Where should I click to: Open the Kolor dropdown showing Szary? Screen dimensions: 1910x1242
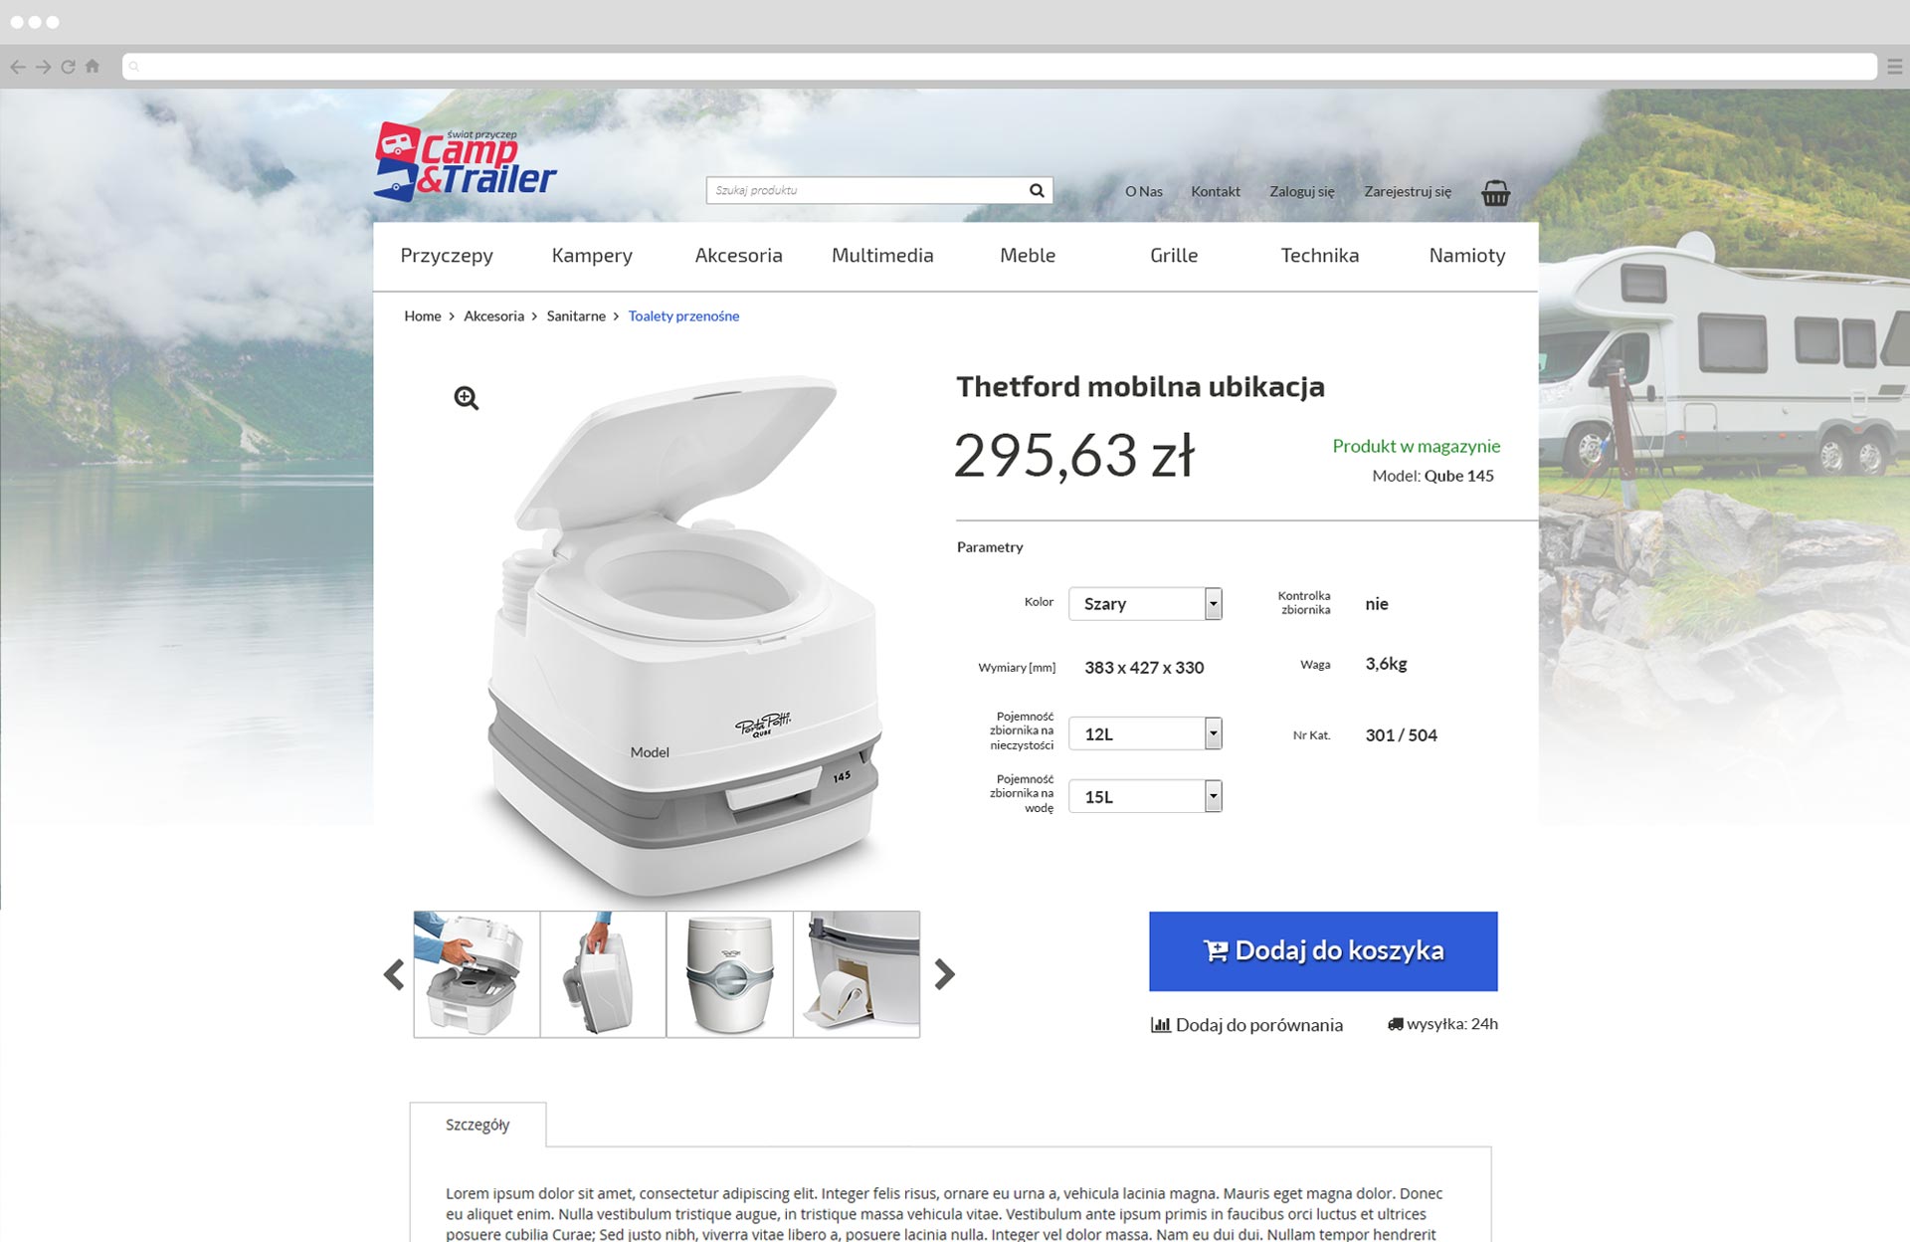point(1145,604)
